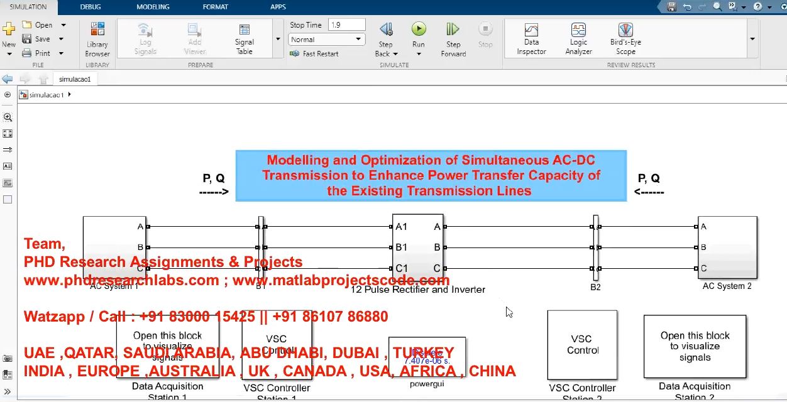Switch to the Apps tab
The image size is (787, 402).
click(x=278, y=7)
